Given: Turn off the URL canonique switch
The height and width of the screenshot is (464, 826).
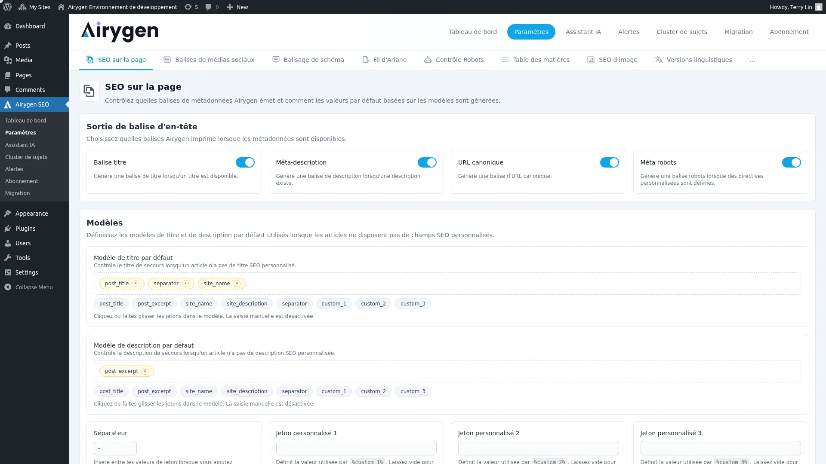Looking at the screenshot, I should [x=610, y=162].
